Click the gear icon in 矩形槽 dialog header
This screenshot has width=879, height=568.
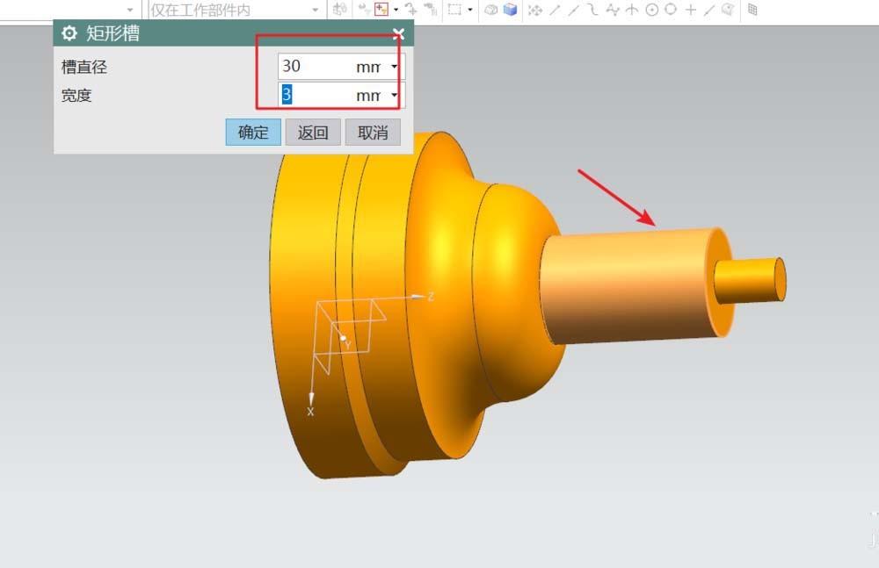point(69,33)
